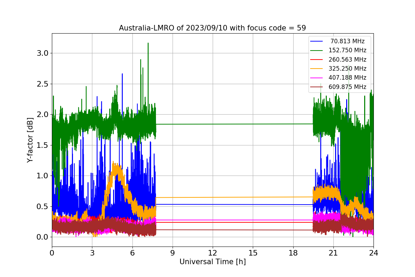The image size is (415, 277).
Task: Click x-axis tick label 6
Action: tap(132, 253)
